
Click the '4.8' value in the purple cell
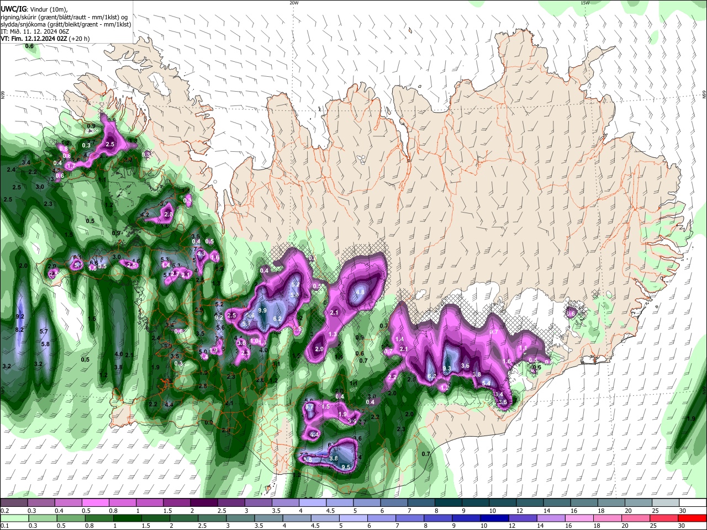[x=360, y=292]
